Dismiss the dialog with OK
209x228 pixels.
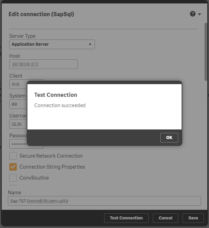(169, 137)
